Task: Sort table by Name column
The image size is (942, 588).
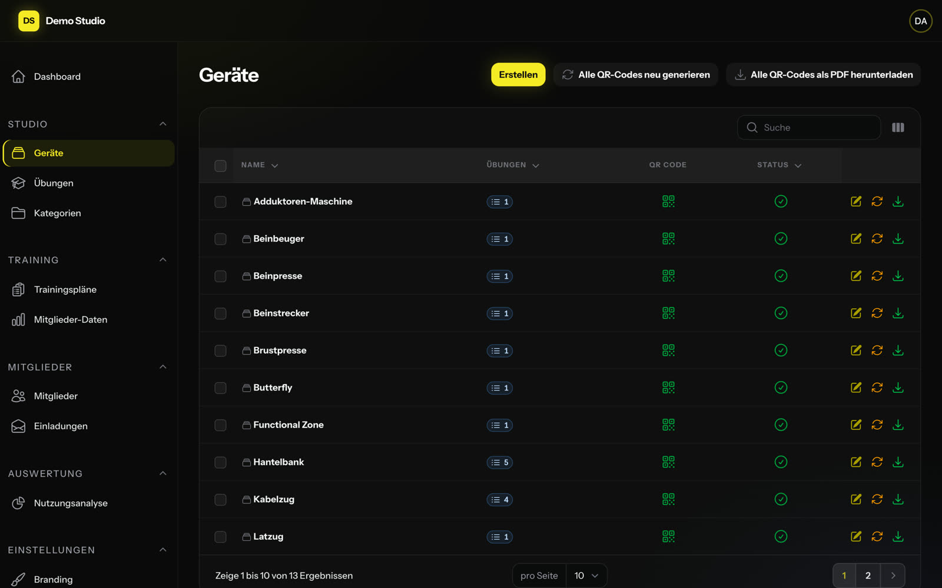Action: pyautogui.click(x=259, y=165)
